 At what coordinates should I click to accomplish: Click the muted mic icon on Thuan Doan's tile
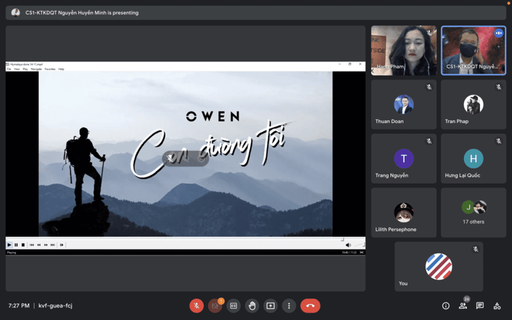(x=429, y=87)
